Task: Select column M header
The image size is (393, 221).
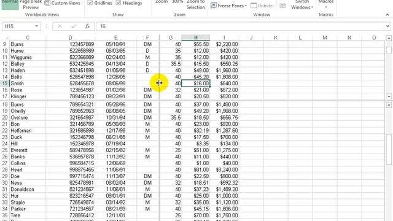Action: click(x=325, y=37)
